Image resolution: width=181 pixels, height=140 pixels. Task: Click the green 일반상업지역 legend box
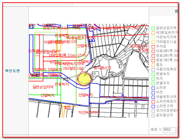point(153,28)
